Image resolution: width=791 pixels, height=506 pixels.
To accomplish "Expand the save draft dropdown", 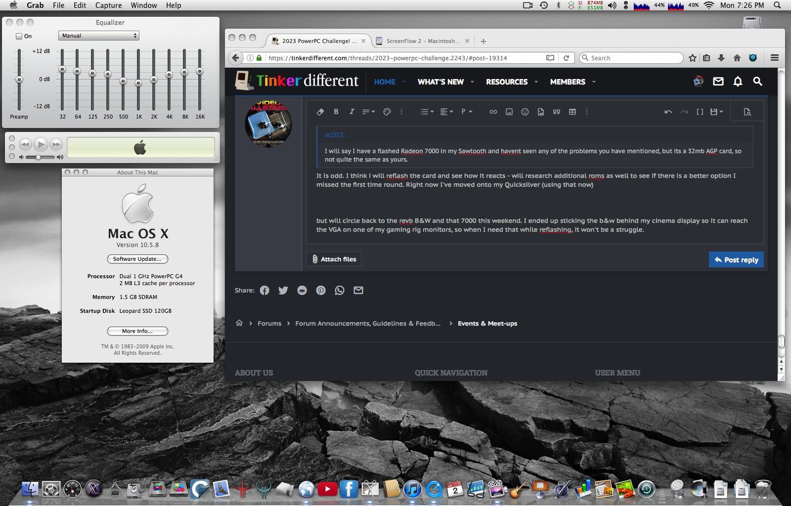I will pyautogui.click(x=716, y=112).
